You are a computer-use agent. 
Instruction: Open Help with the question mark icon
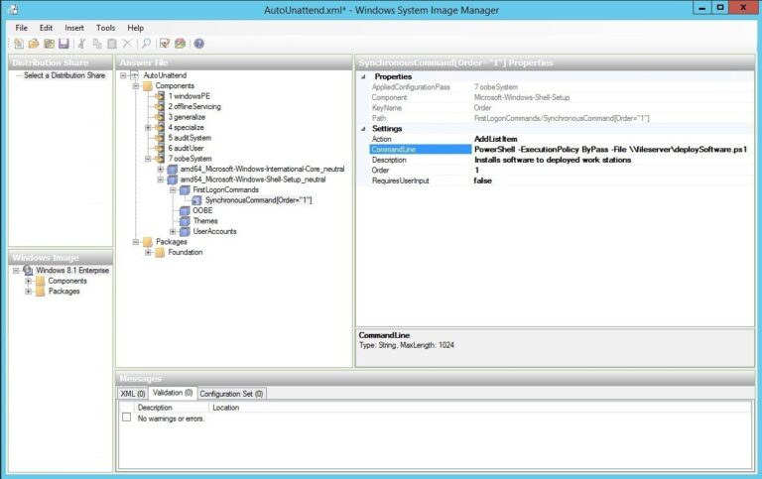click(198, 44)
